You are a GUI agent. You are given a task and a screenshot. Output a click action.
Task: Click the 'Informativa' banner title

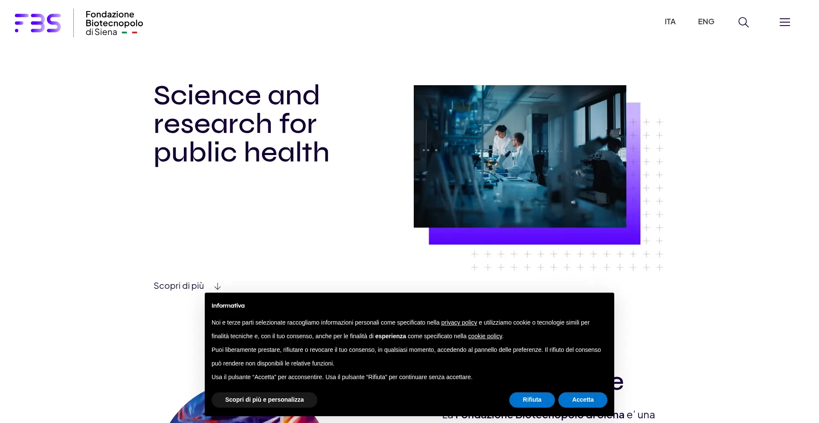point(228,305)
